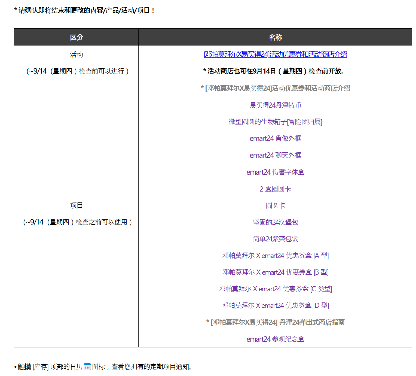The height and width of the screenshot is (376, 416).
Task: Click 坚固的24汉堡包 item
Action: click(275, 222)
